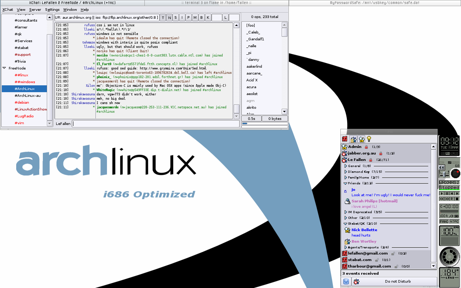Click the message input field beside LeFallen
Viewport: 461px width, 288px height.
click(x=156, y=124)
